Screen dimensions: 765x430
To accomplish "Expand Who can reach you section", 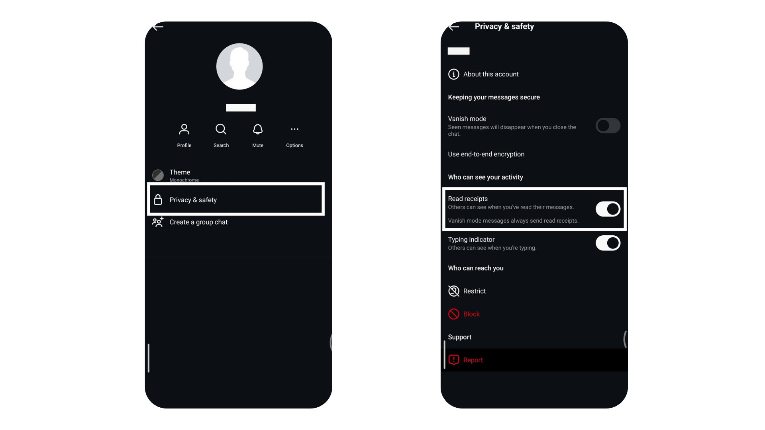I will click(475, 268).
